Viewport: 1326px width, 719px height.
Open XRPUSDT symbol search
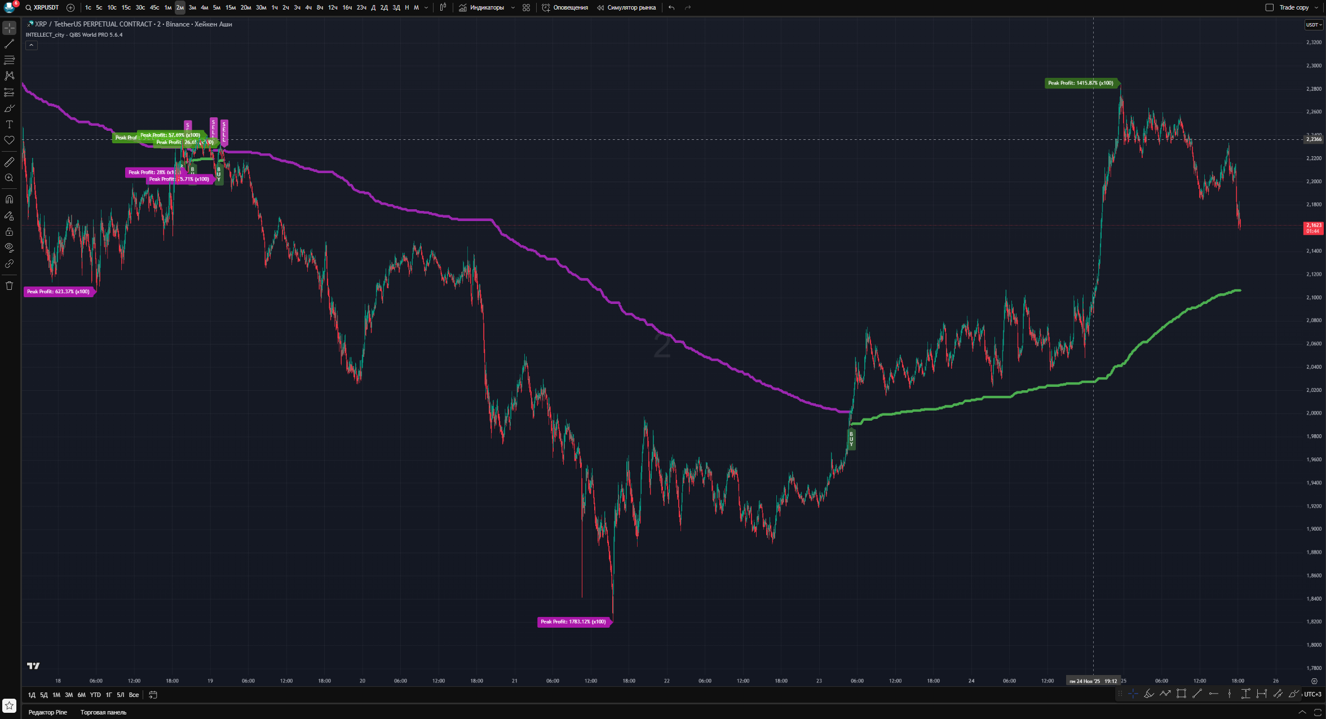(x=42, y=7)
